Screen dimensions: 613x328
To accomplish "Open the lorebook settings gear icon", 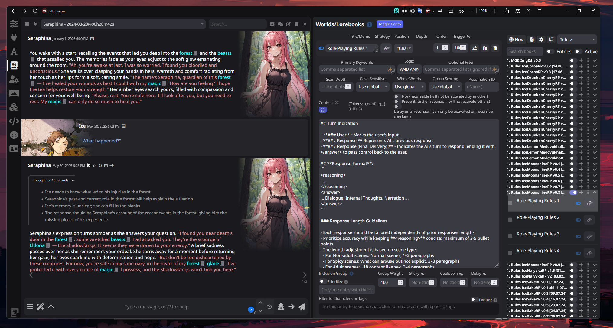I will [x=541, y=40].
